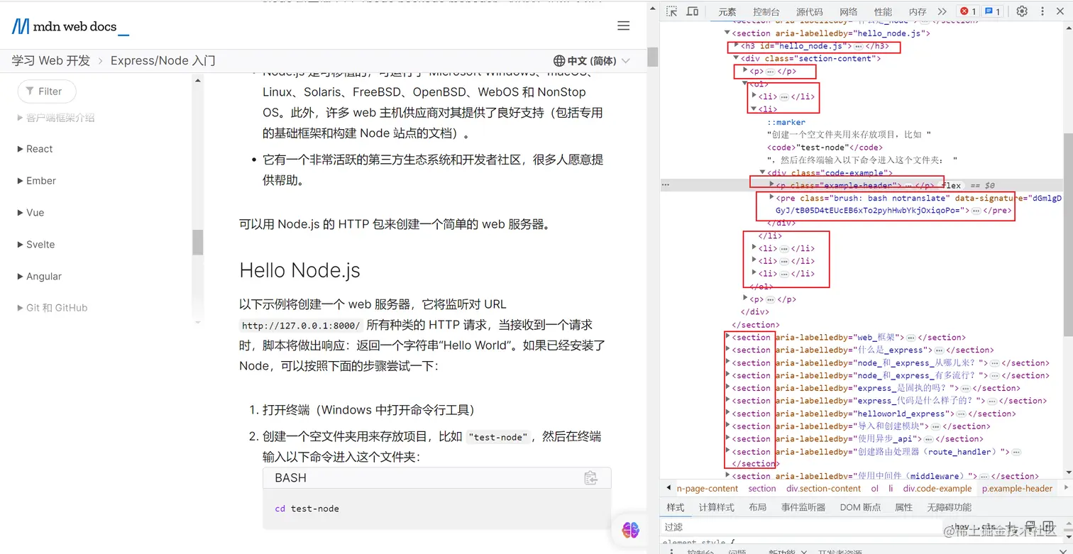Viewport: 1073px width, 554px height.
Task: Open the 事件监听器 pane tab
Action: point(803,507)
